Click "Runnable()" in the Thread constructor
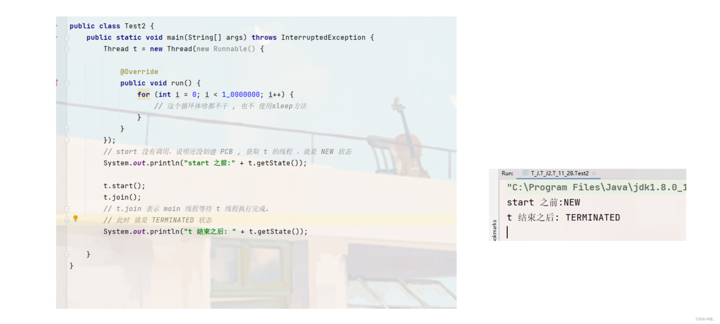The image size is (720, 324). coord(234,49)
